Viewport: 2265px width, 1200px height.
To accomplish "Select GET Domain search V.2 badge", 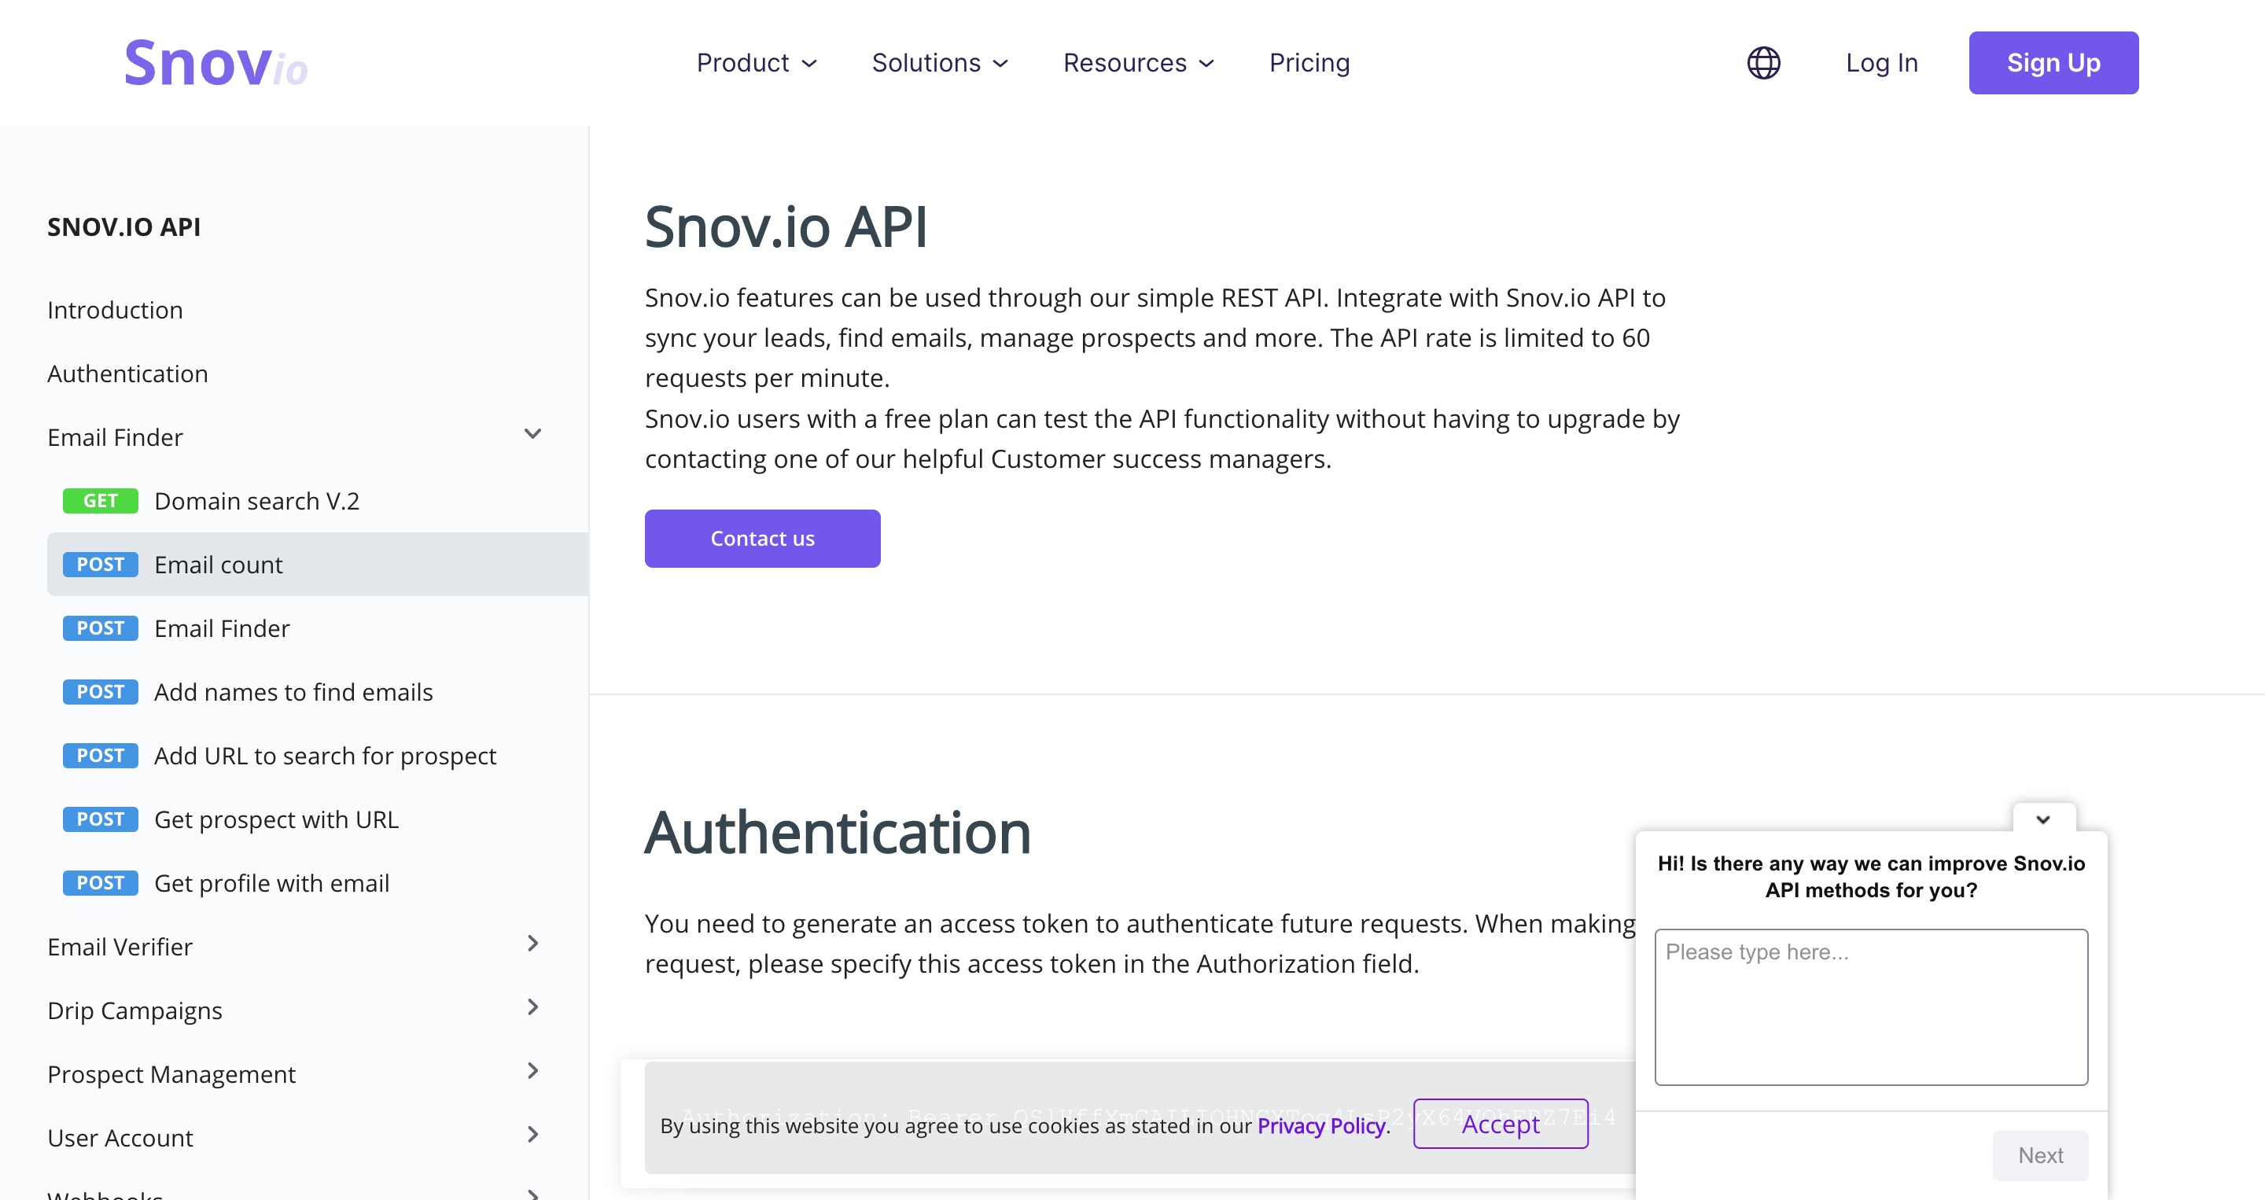I will pyautogui.click(x=100, y=501).
